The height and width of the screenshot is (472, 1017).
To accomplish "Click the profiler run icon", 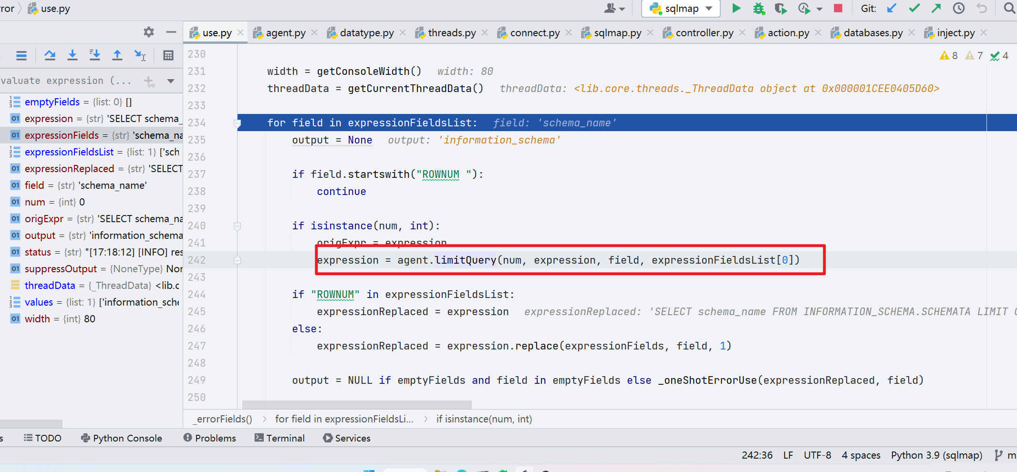I will point(804,8).
